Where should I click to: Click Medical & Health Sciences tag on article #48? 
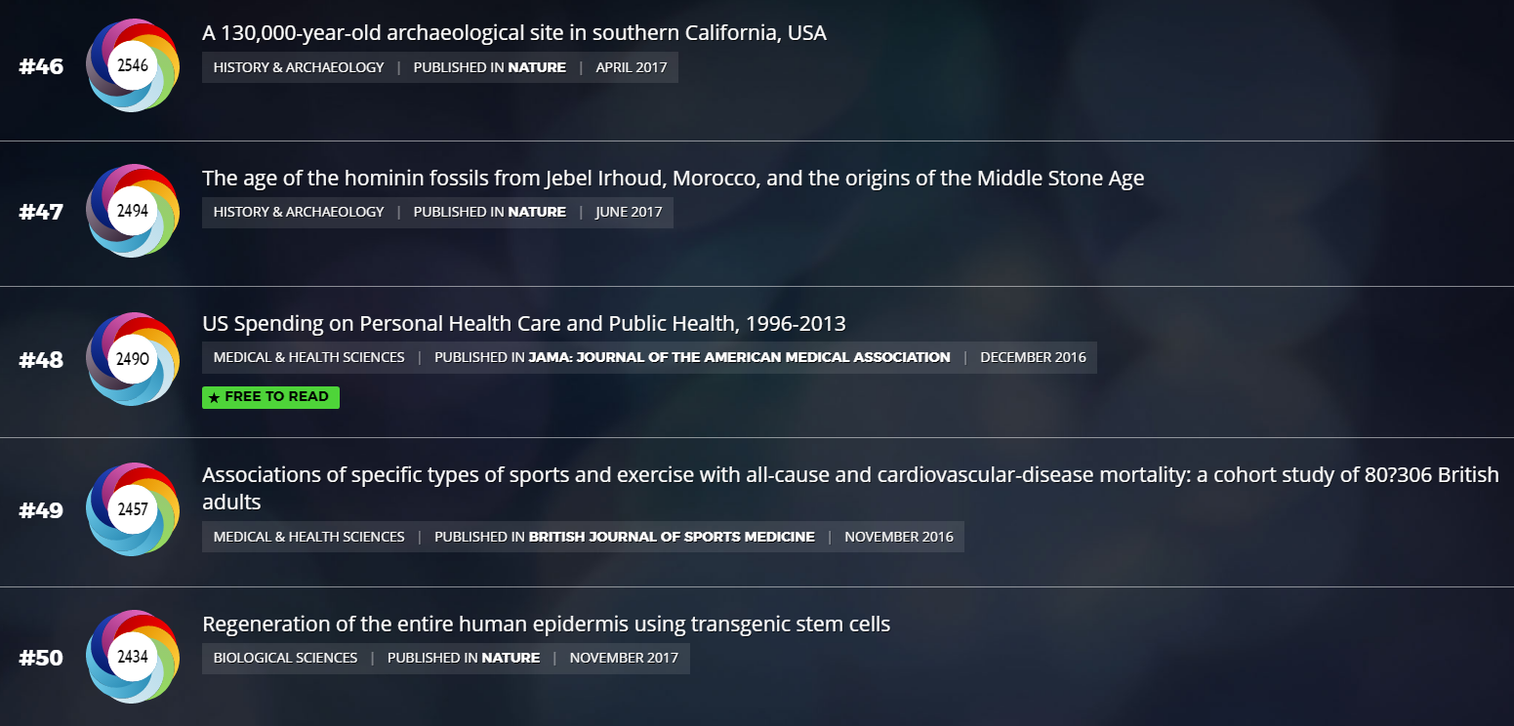tap(308, 357)
